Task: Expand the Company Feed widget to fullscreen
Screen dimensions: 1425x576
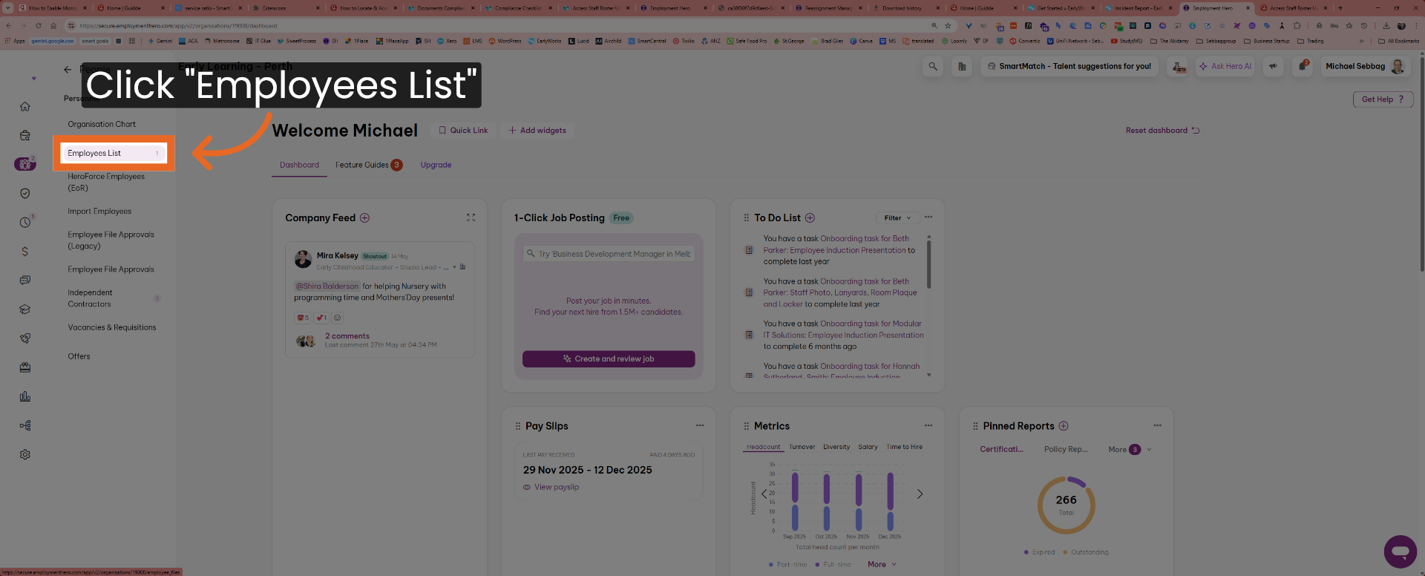Action: click(x=471, y=217)
